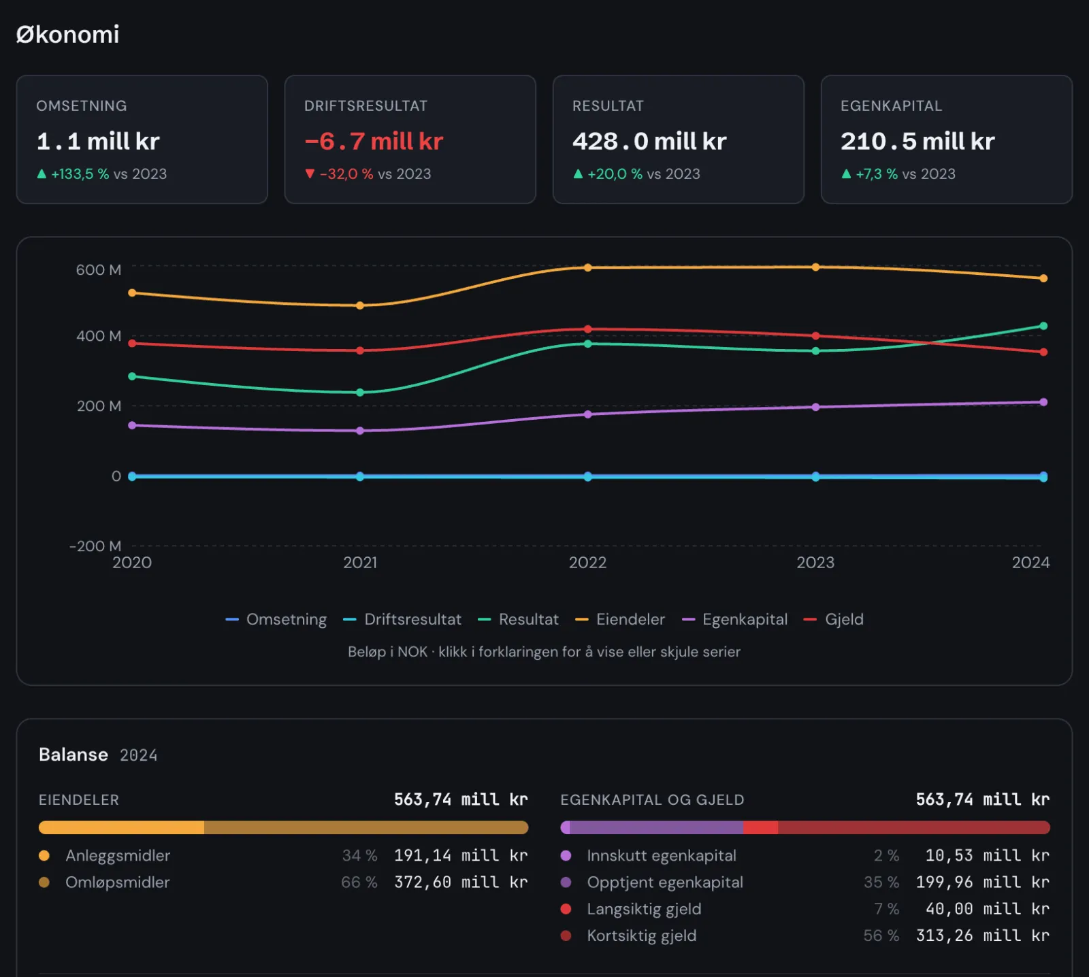Click the 563,74 mill kr total beside EIENDELER
This screenshot has height=977, width=1089.
tap(461, 799)
